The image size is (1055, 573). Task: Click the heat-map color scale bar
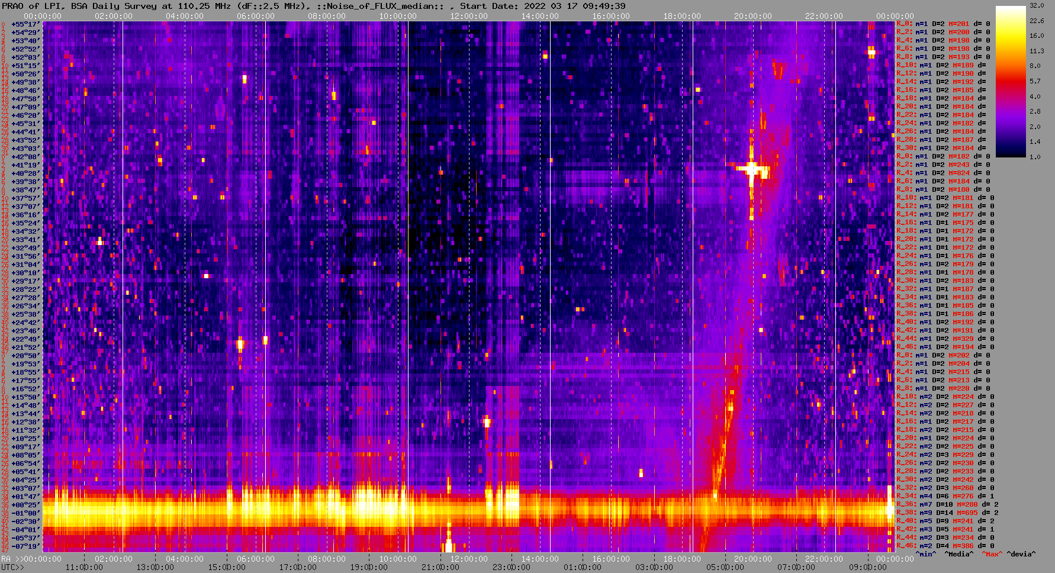(1011, 82)
